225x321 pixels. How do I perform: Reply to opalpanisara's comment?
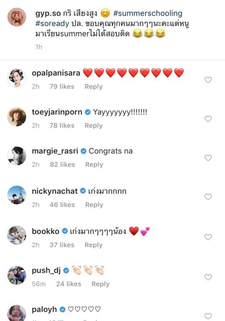(x=94, y=87)
